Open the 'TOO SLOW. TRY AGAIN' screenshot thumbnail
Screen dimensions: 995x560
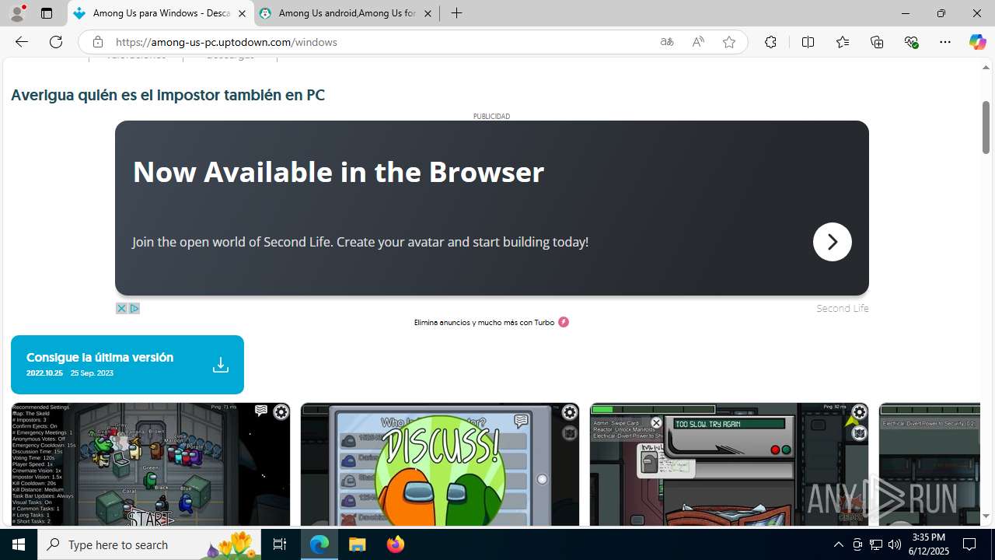point(729,464)
